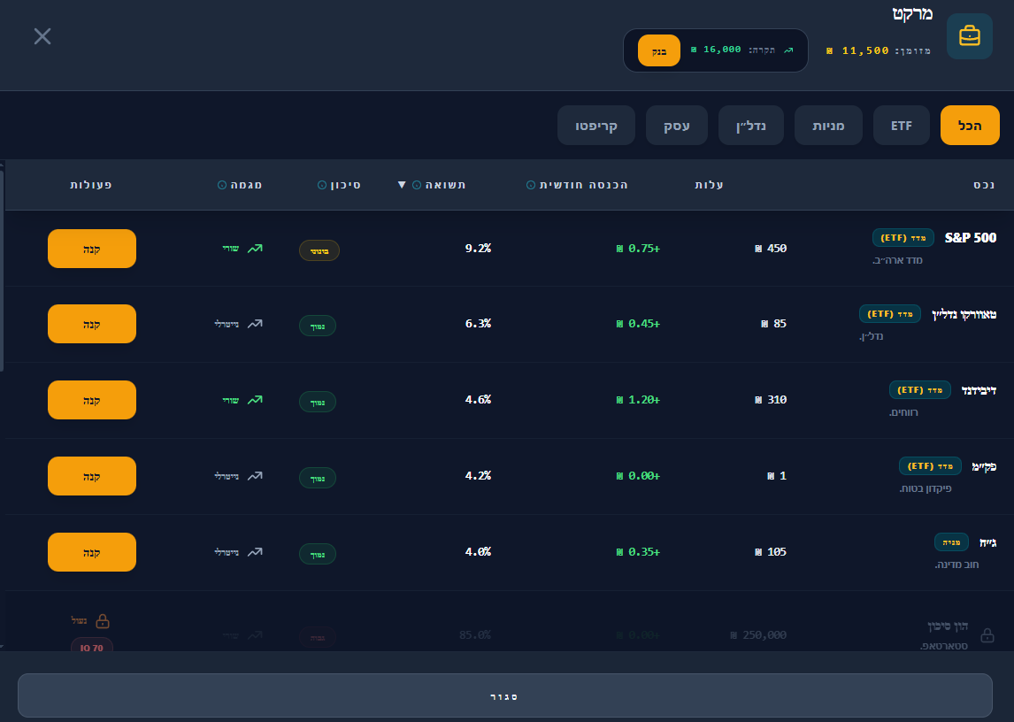The image size is (1014, 722).
Task: Click the פעולות column header
Action: coord(91,185)
